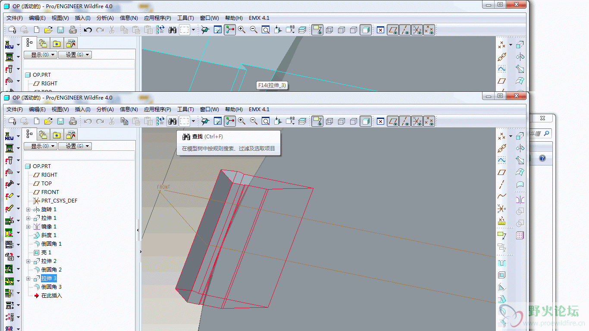Select 壳 1 in the model tree
This screenshot has height=331, width=589.
tap(46, 253)
